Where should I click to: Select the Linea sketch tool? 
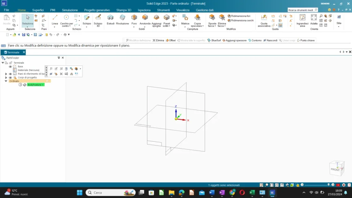coord(54,19)
